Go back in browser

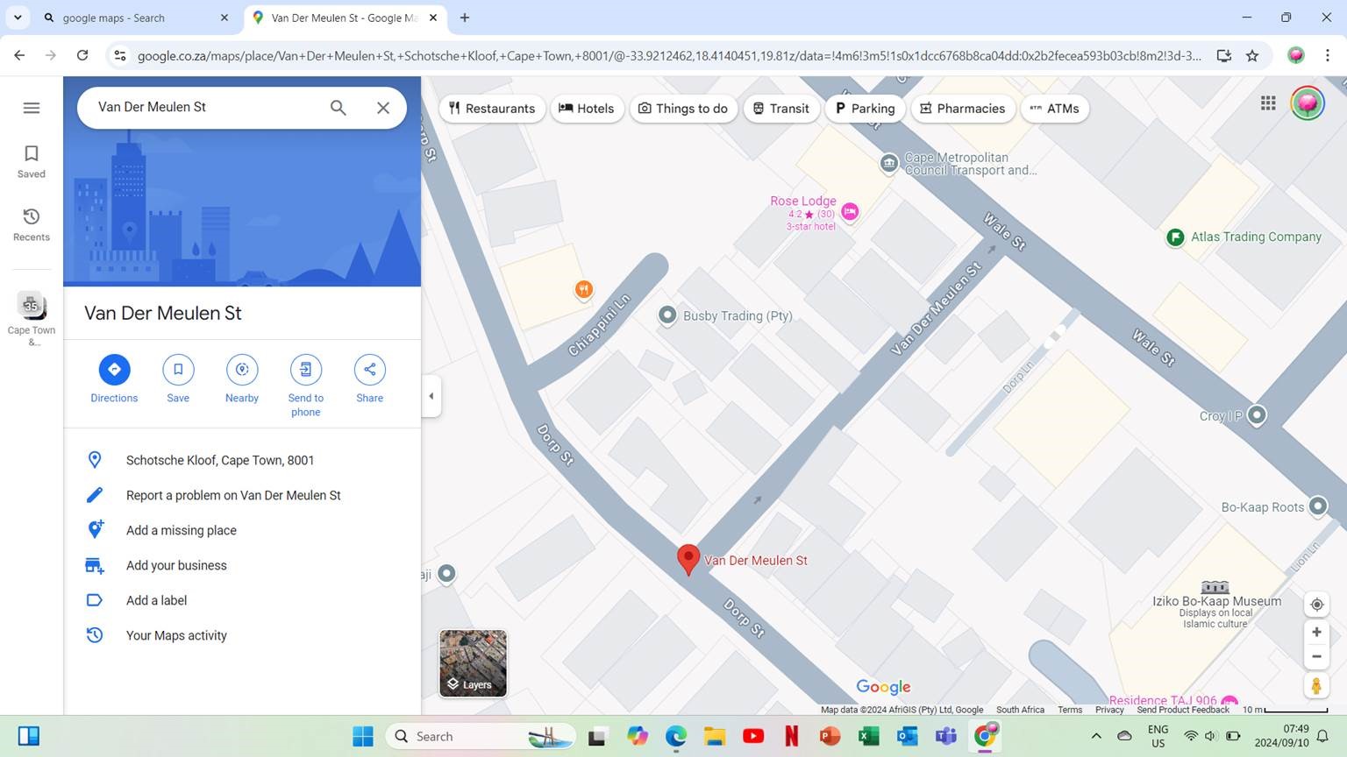[x=19, y=55]
